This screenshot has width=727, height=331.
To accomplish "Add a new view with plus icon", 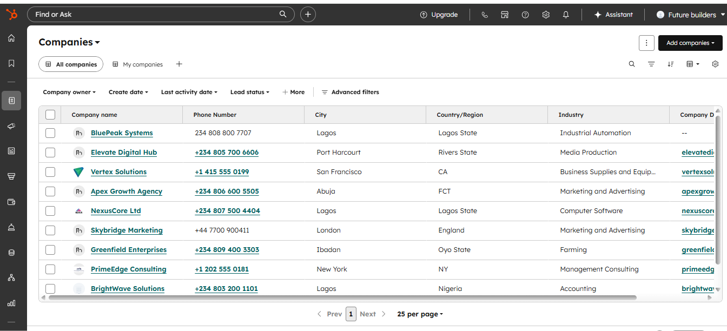I will [x=179, y=64].
